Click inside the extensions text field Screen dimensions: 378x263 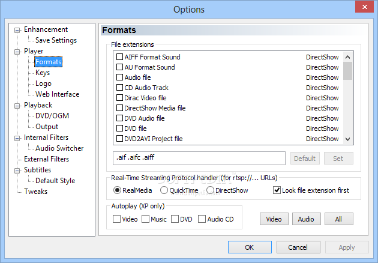(199, 158)
